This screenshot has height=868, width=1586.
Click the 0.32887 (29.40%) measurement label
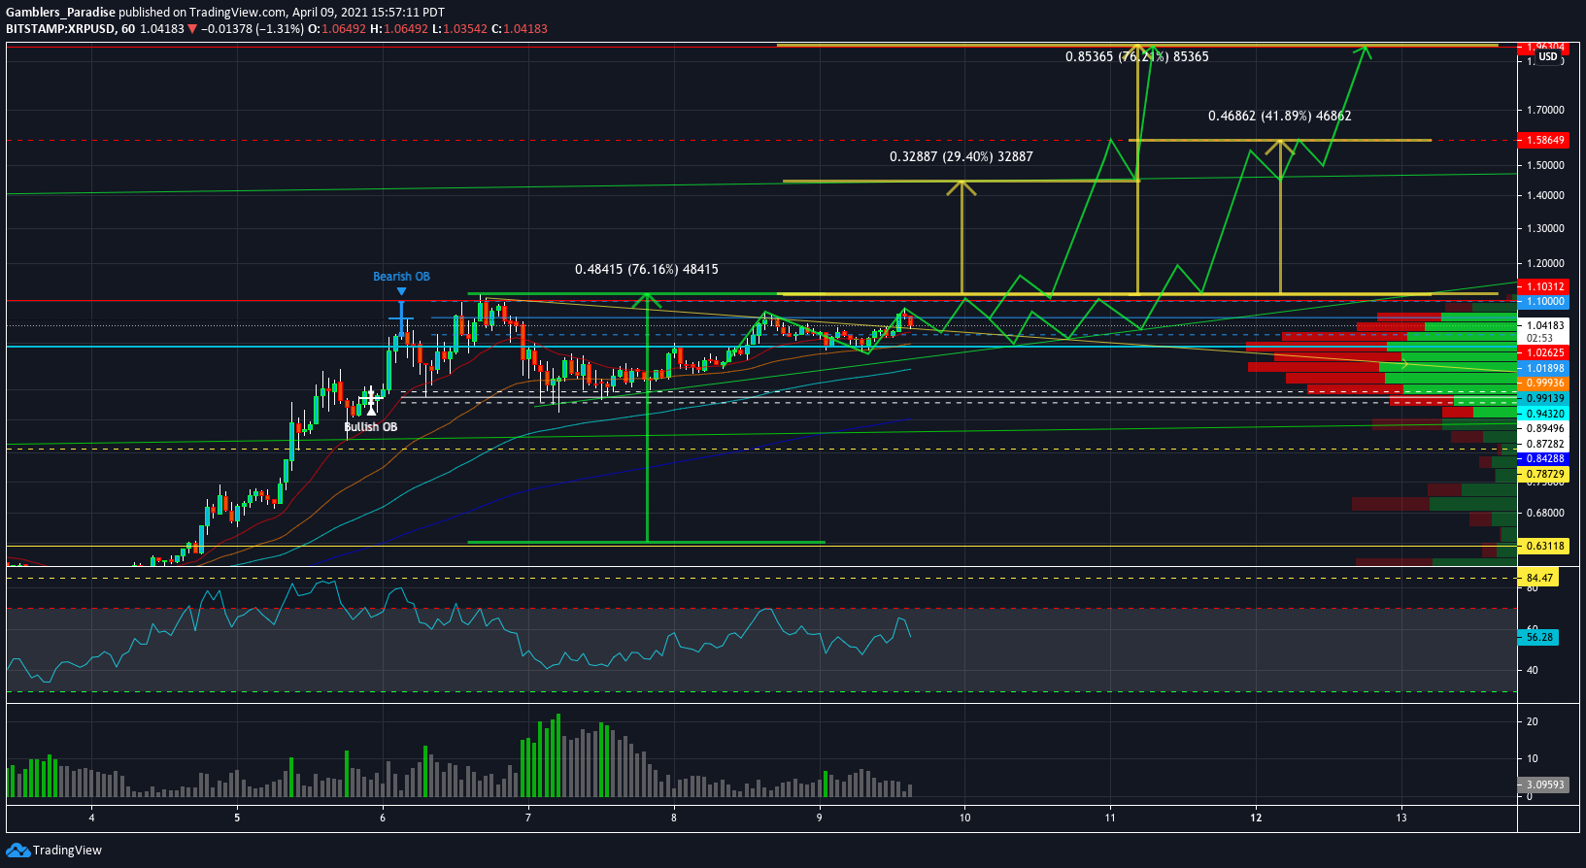[962, 156]
